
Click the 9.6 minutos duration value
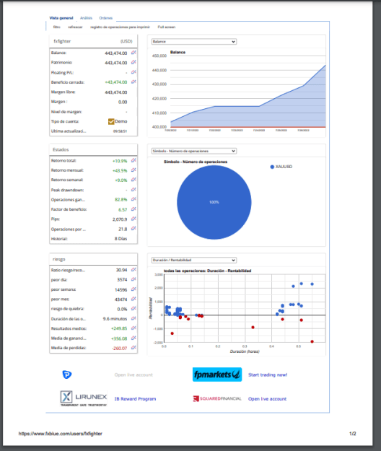click(x=115, y=319)
